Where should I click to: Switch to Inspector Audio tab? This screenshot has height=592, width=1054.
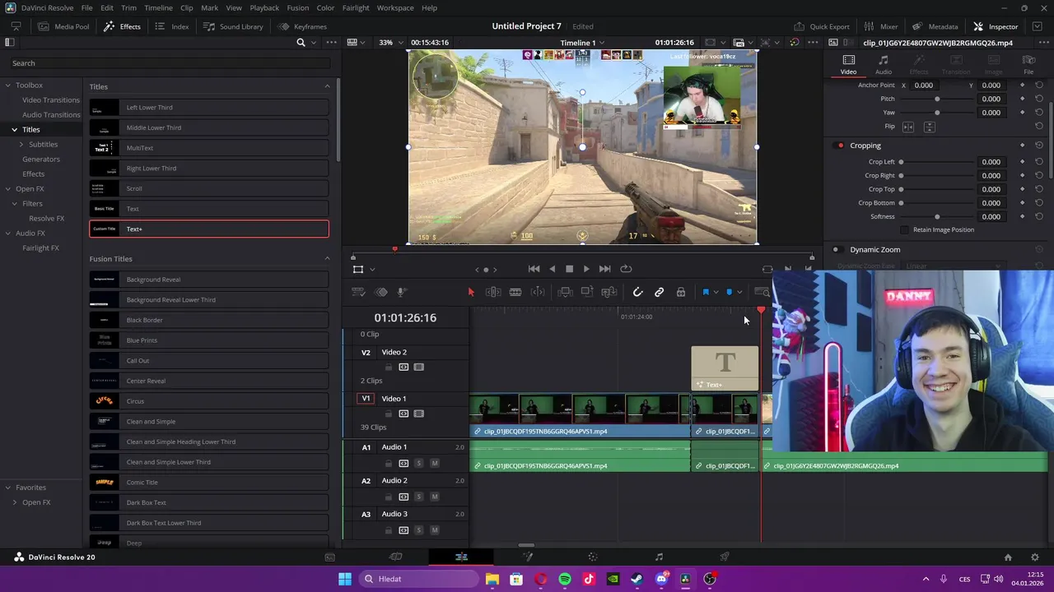pos(884,65)
